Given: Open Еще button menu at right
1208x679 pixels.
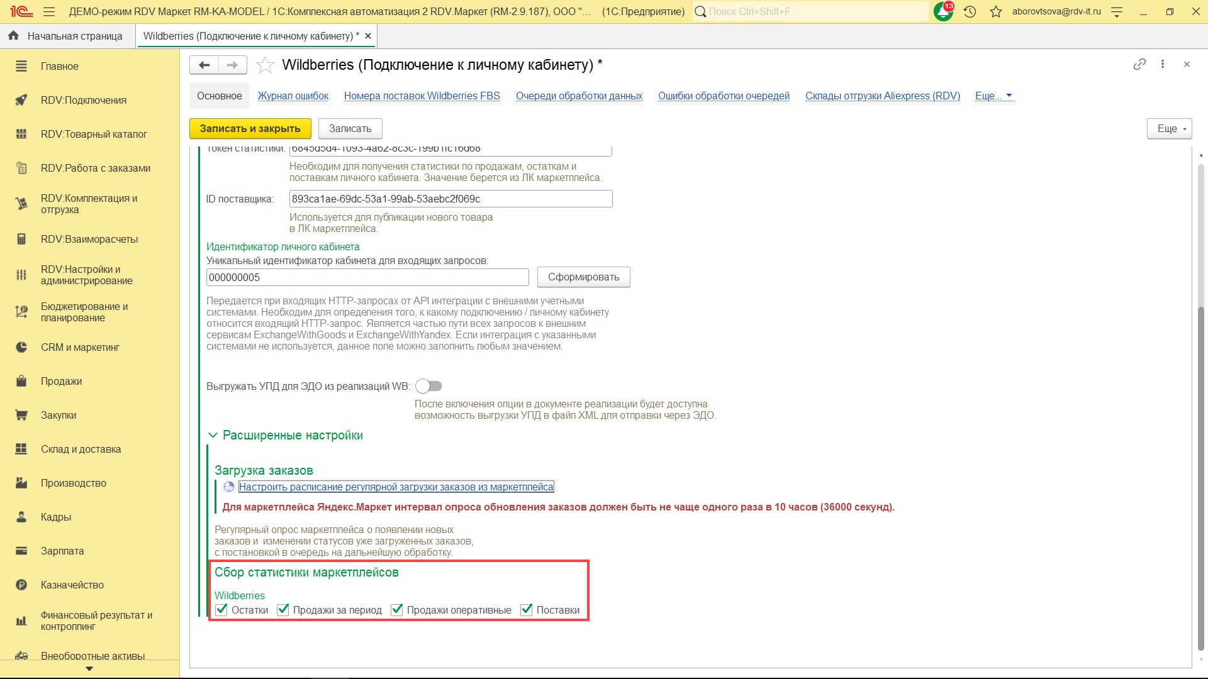Looking at the screenshot, I should [x=1169, y=128].
